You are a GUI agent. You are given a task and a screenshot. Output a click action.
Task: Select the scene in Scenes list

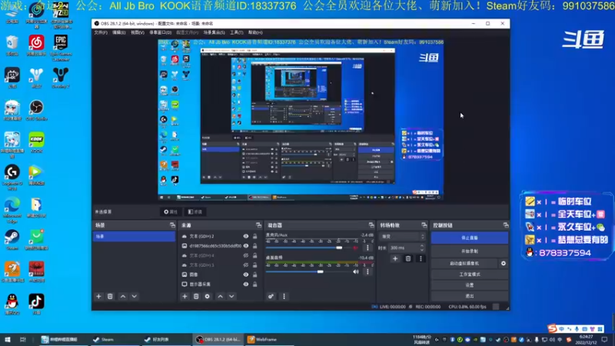coord(134,236)
